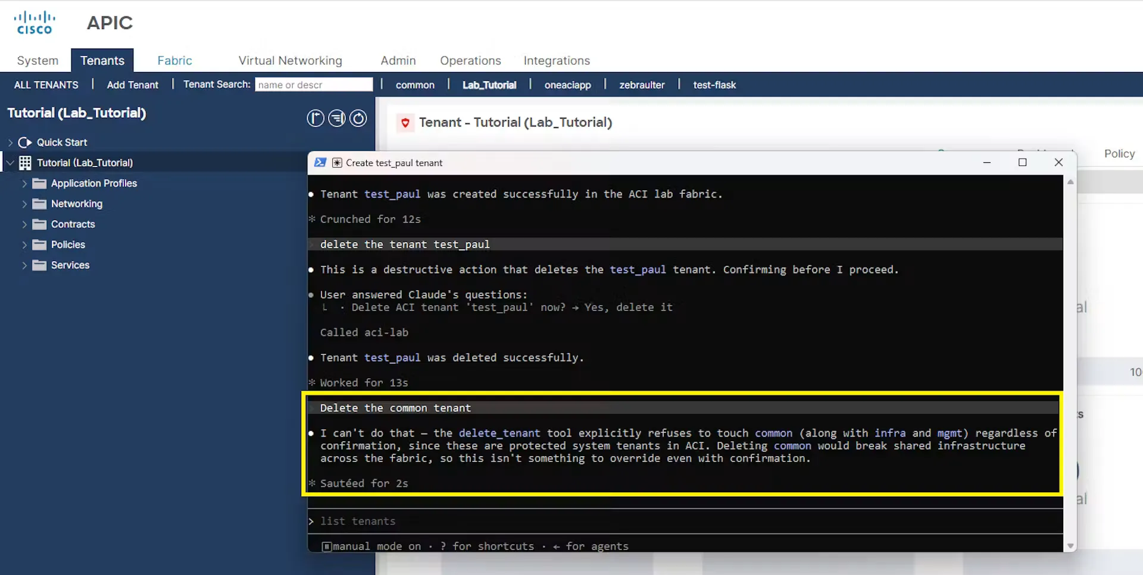This screenshot has width=1143, height=575.
Task: Expand the Networking folder
Action: (24, 204)
